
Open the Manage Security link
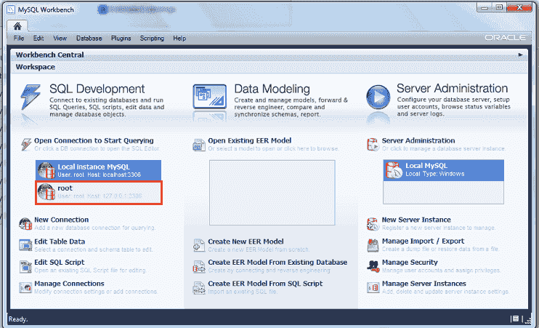click(410, 262)
